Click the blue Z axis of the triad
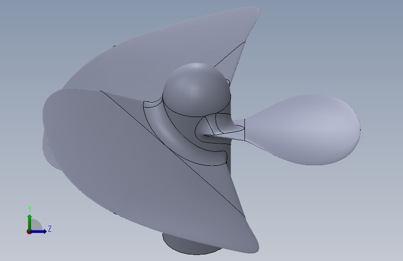This screenshot has height=261, width=403. tap(38, 231)
